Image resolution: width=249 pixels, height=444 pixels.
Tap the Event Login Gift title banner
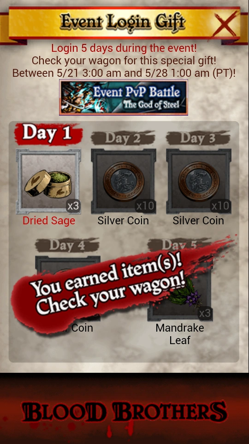[123, 22]
